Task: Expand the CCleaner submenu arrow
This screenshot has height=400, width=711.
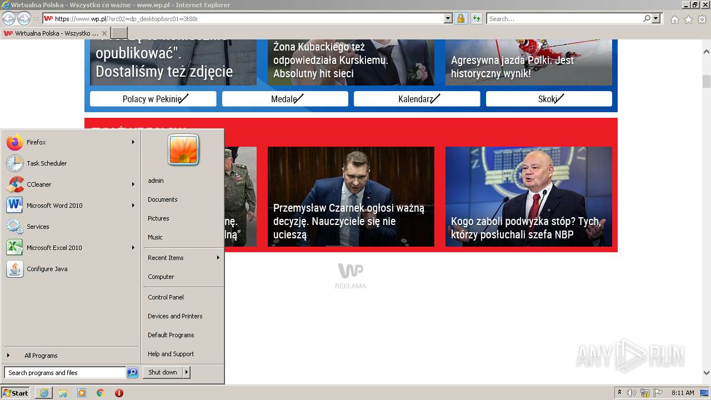Action: (x=133, y=184)
